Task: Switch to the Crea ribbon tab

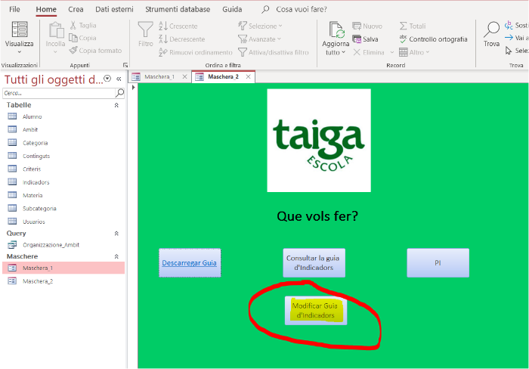Action: pos(76,9)
